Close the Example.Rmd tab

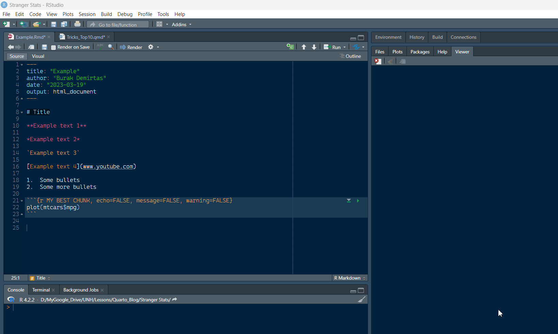49,37
